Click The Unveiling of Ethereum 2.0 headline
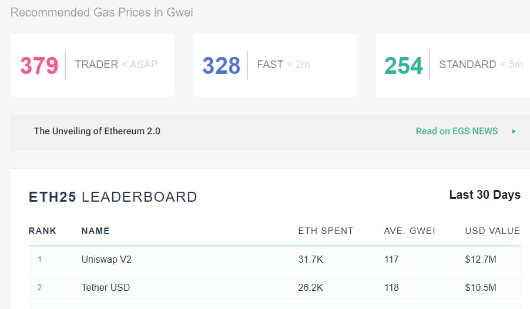This screenshot has height=309, width=530. 97,131
